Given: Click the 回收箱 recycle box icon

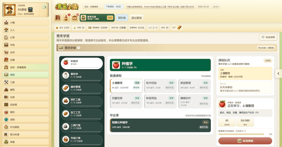Looking at the screenshot, I should [x=6, y=104].
